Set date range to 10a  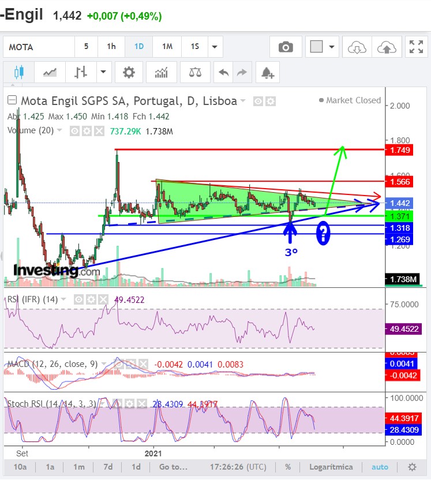coord(20,467)
